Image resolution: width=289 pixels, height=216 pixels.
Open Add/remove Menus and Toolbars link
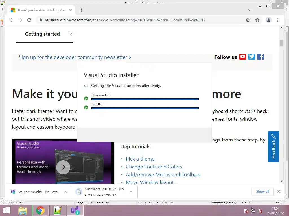(163, 175)
